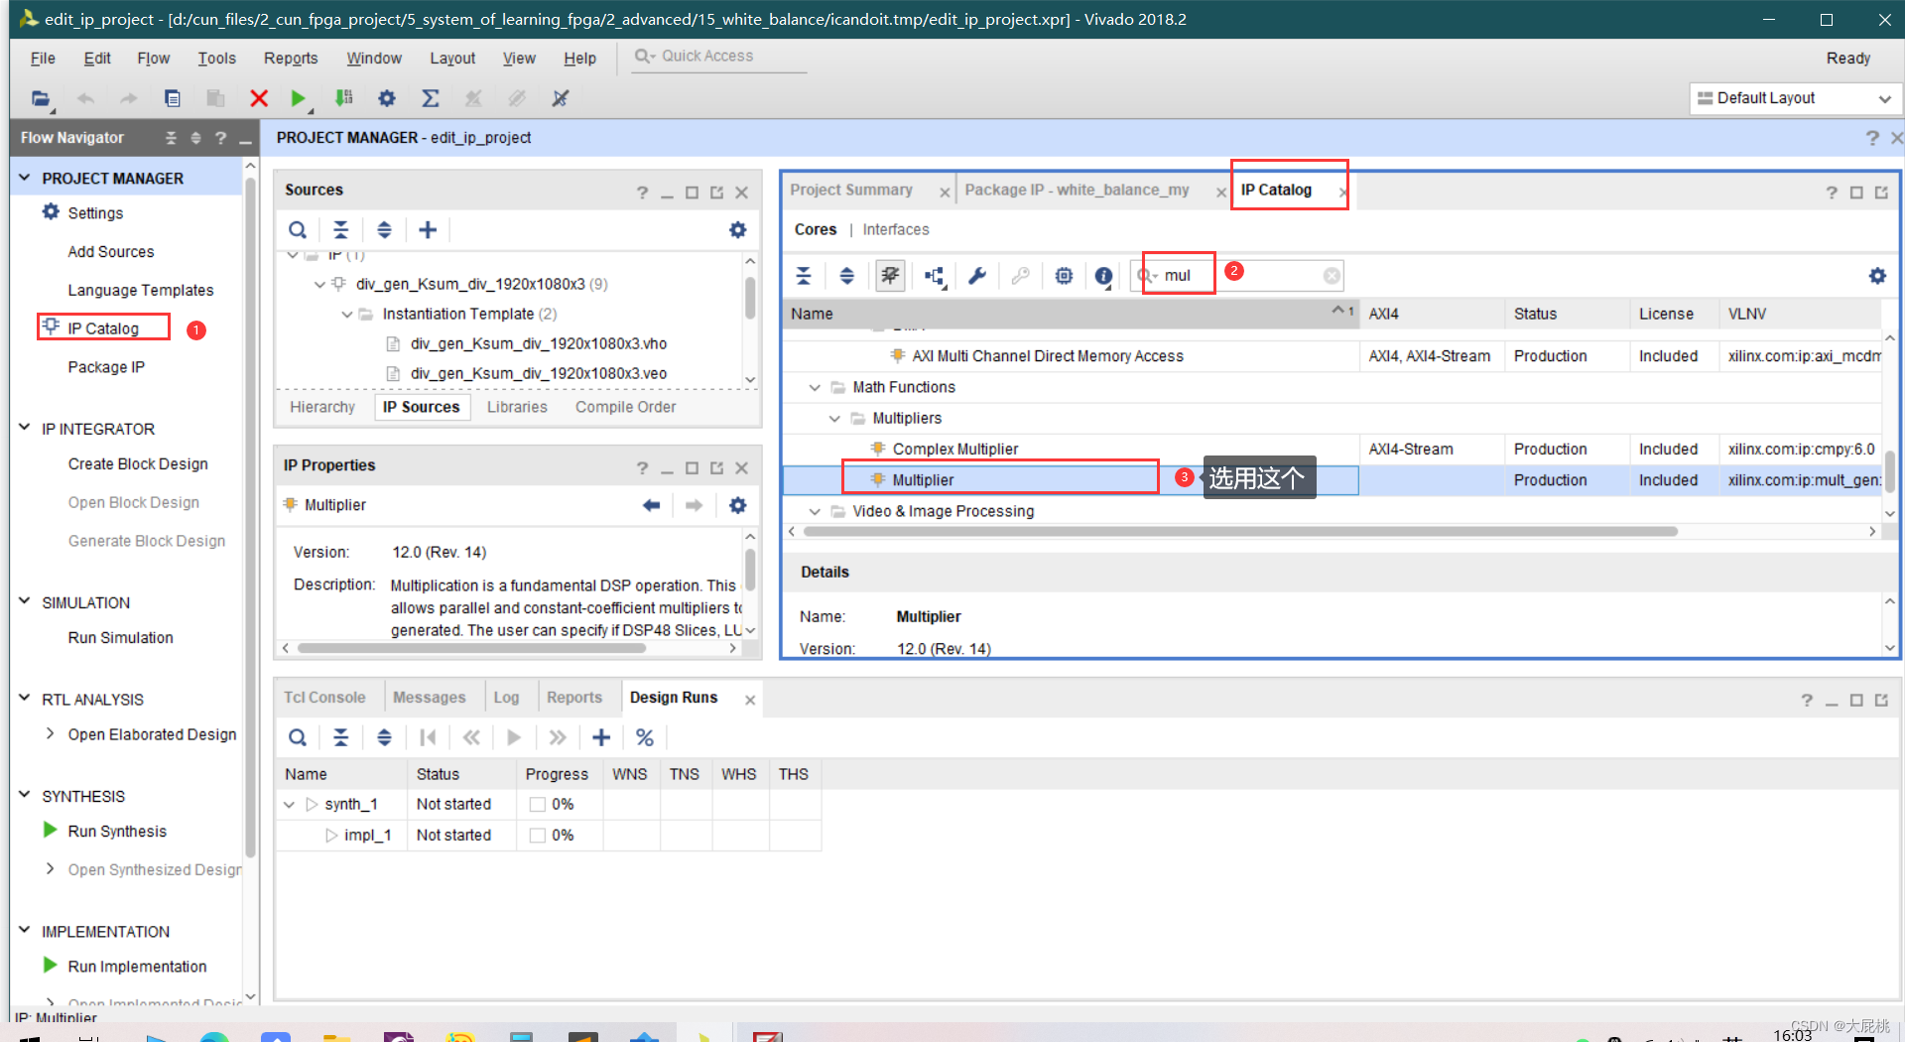1905x1042 pixels.
Task: Clear the mul search field
Action: [1332, 276]
